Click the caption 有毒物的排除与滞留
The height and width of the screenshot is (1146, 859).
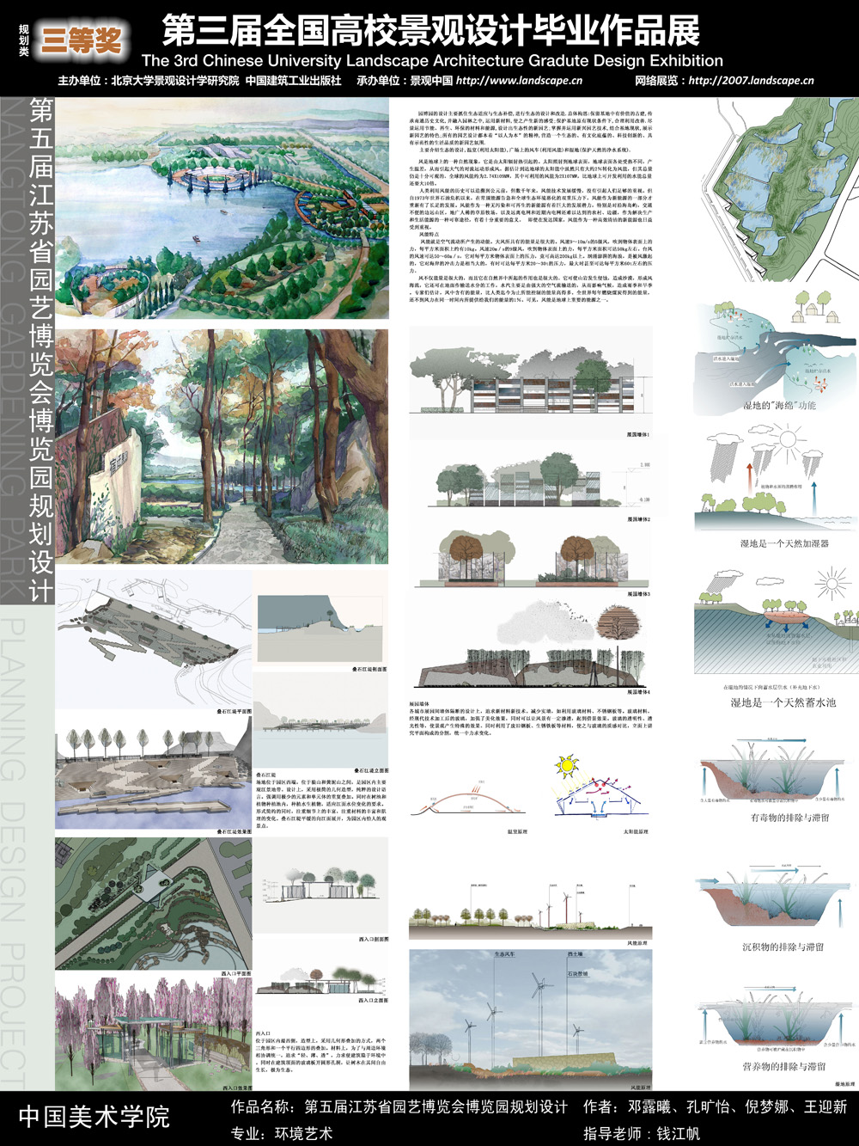(789, 818)
